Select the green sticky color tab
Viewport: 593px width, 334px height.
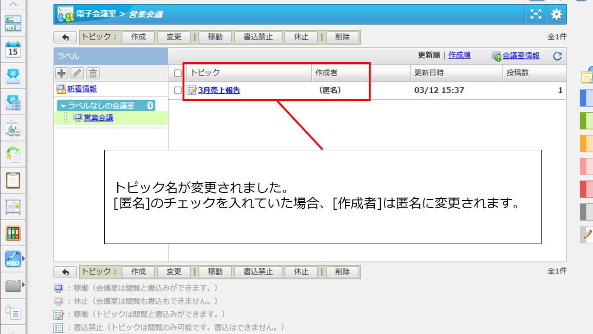[x=587, y=121]
